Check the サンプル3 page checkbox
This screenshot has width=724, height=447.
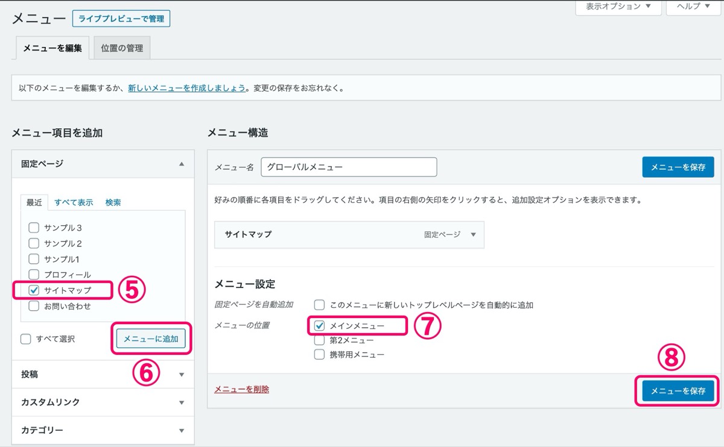(x=34, y=228)
